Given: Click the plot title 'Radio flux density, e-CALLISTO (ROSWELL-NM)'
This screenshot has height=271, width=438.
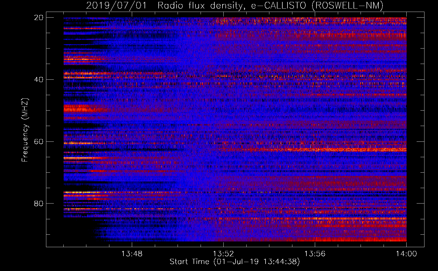Looking at the screenshot, I should tap(270, 6).
